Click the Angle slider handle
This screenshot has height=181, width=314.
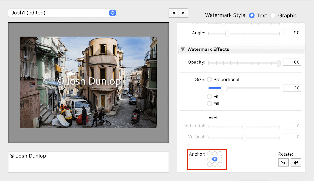click(x=227, y=33)
